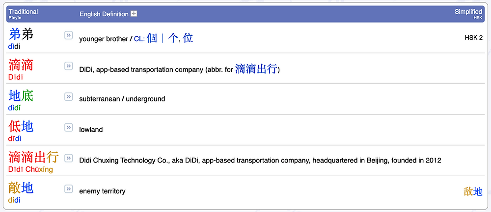This screenshot has height=212, width=491.
Task: Click the » icon beside 弟弟
Action: coord(69,35)
